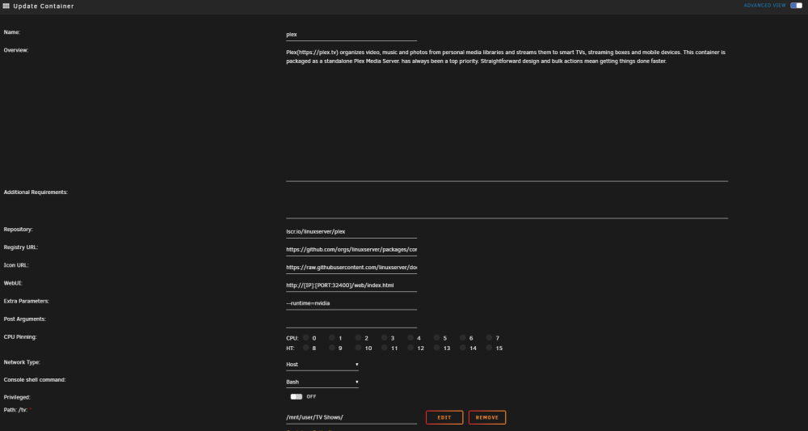Image resolution: width=808 pixels, height=431 pixels.
Task: Click the Additional Requirements text area
Action: (507, 204)
